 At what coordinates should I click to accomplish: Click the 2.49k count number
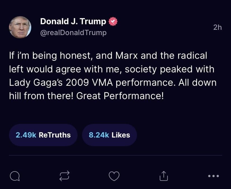[x=26, y=135]
